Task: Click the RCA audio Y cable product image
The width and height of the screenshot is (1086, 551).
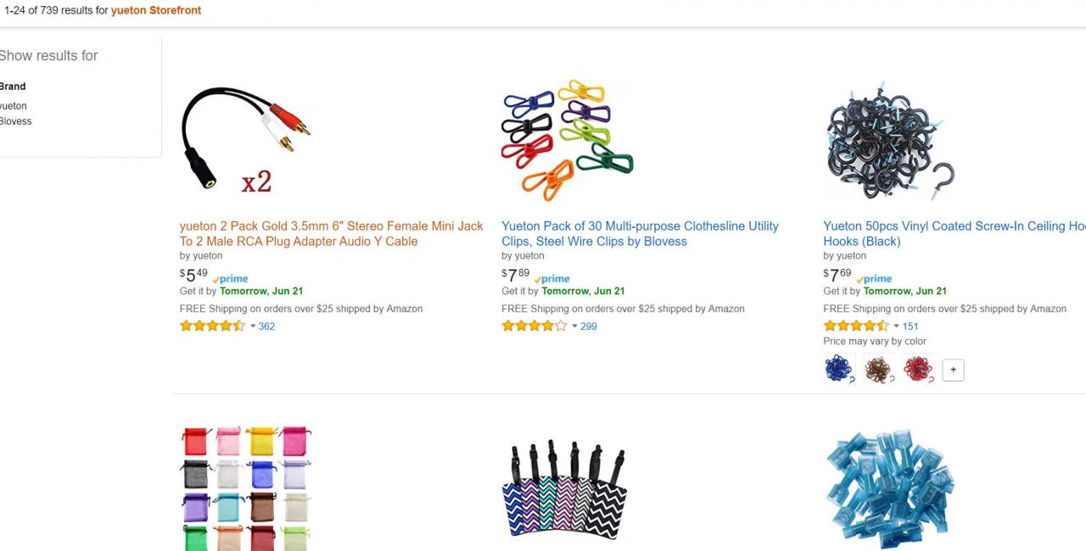Action: (246, 140)
